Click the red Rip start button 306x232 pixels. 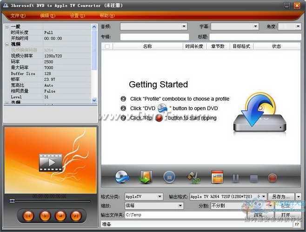[273, 178]
